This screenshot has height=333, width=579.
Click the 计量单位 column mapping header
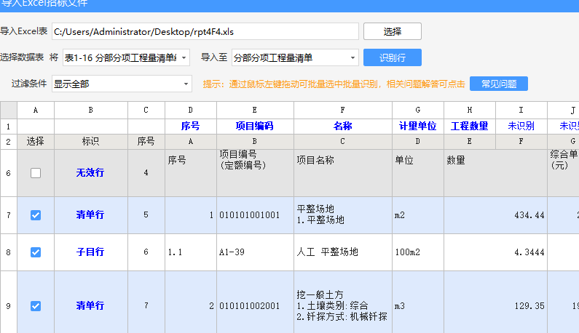pyautogui.click(x=417, y=126)
